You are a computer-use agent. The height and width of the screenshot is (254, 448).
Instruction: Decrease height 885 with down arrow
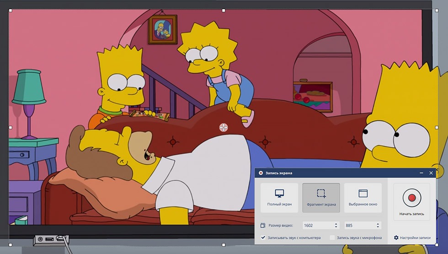coord(378,227)
